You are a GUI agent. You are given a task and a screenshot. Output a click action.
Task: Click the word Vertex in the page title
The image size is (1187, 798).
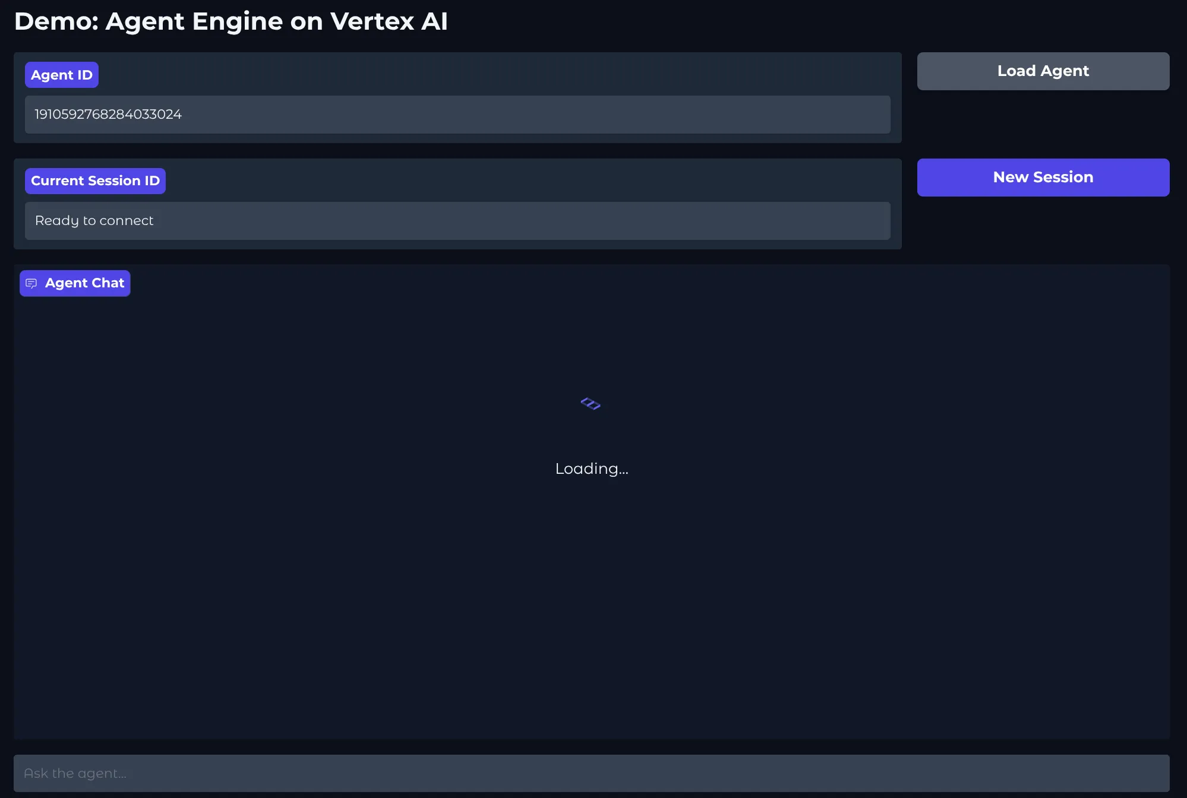(372, 21)
